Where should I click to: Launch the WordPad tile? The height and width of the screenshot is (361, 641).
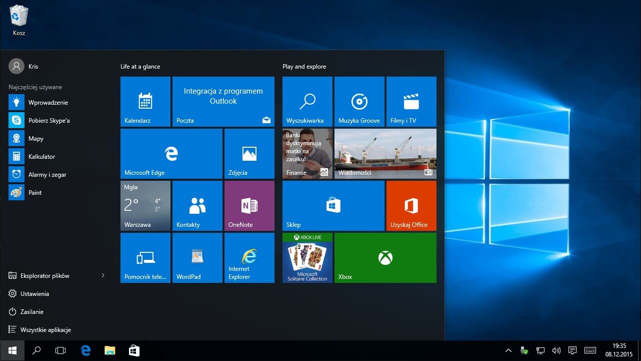click(x=197, y=258)
